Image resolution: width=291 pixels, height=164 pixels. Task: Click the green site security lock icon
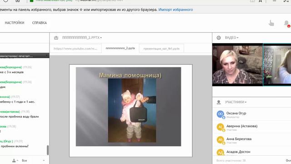(x=31, y=1)
